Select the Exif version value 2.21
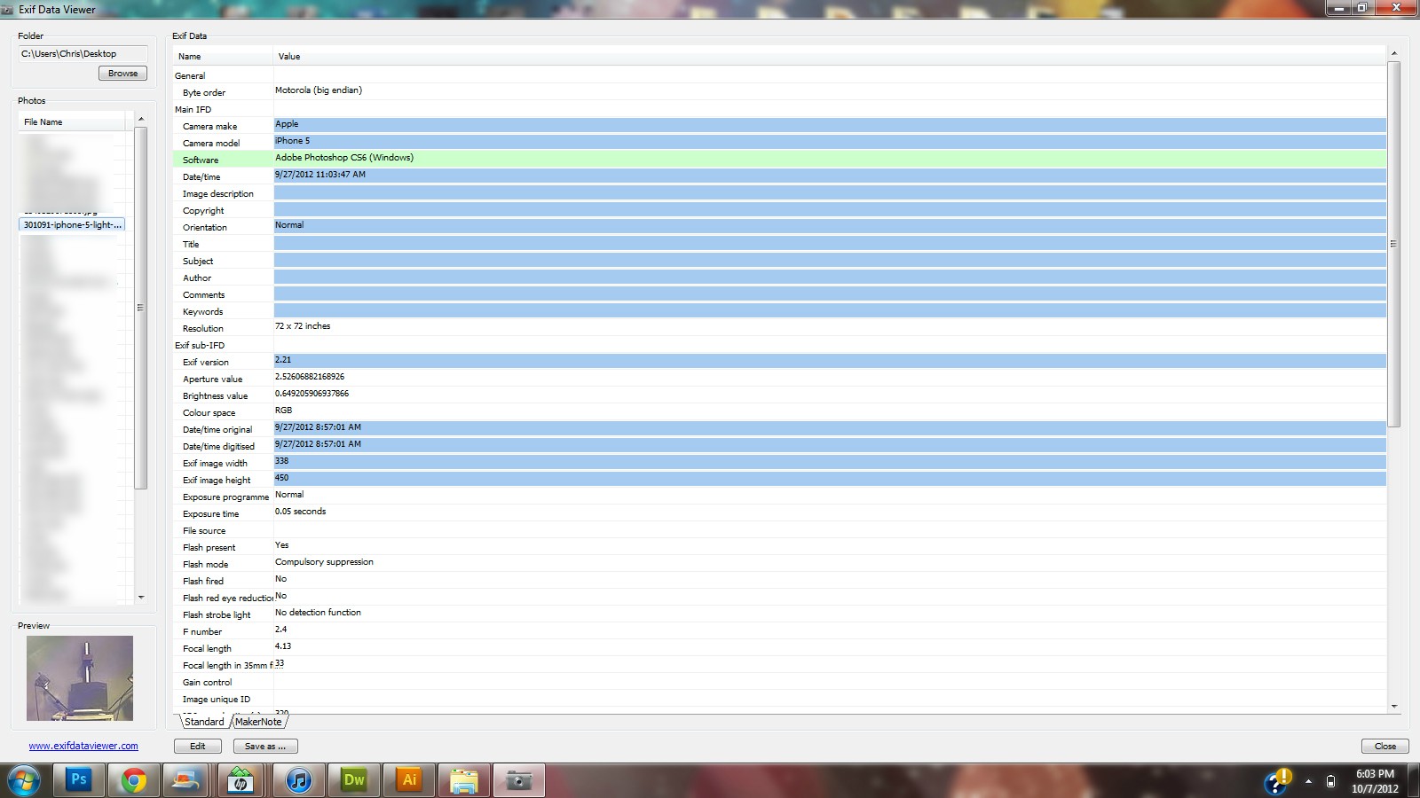This screenshot has height=798, width=1420. pos(283,360)
